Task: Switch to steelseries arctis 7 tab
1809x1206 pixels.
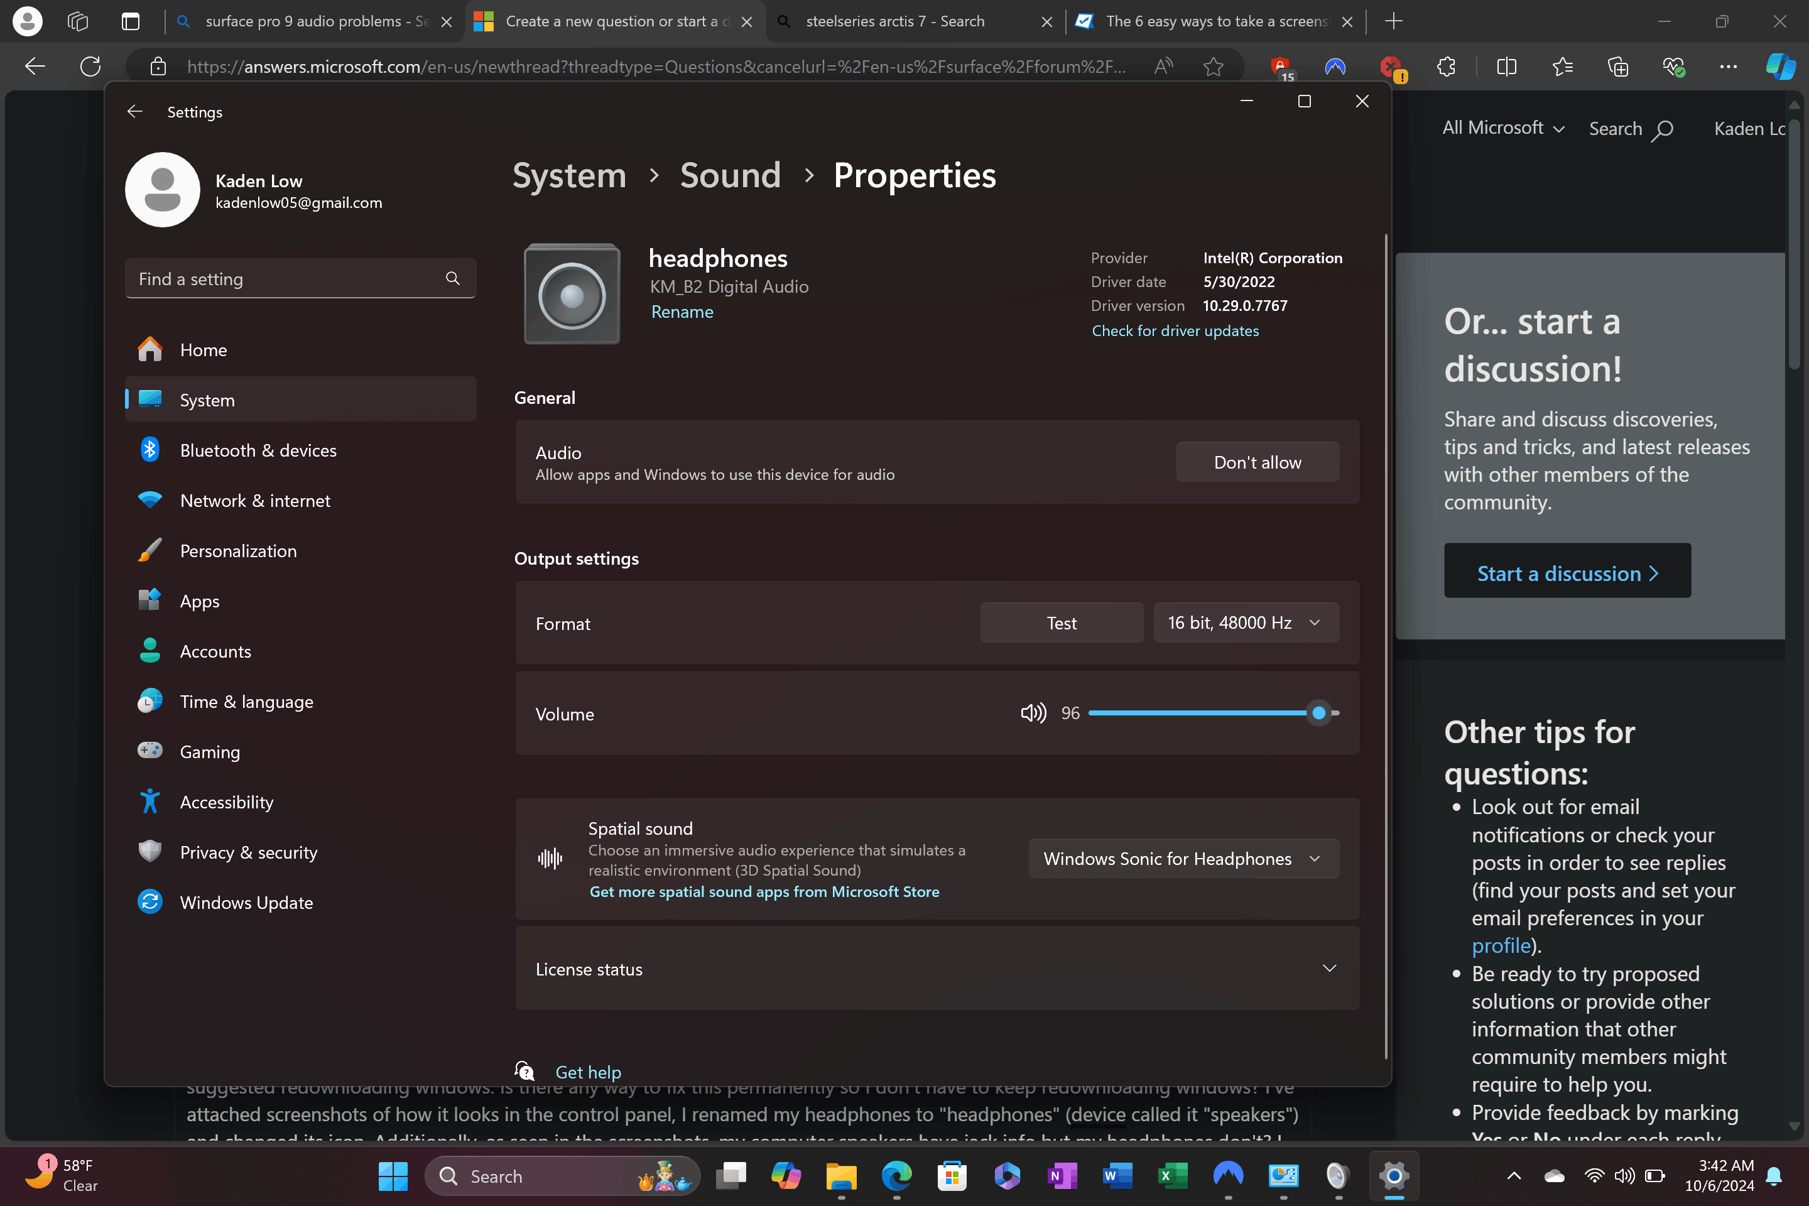Action: [x=895, y=21]
